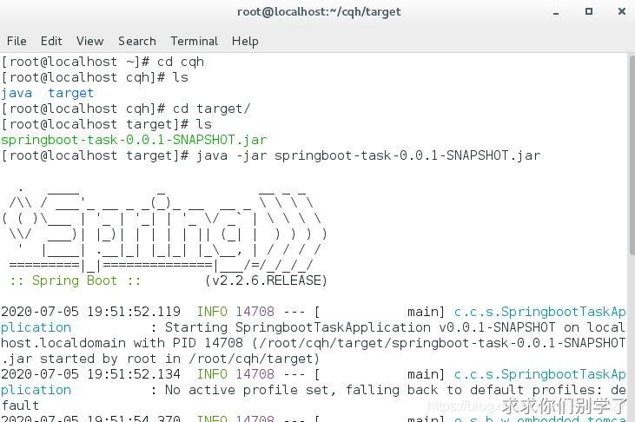Click the blue 'target' directory name
The height and width of the screenshot is (422, 635).
coord(71,93)
